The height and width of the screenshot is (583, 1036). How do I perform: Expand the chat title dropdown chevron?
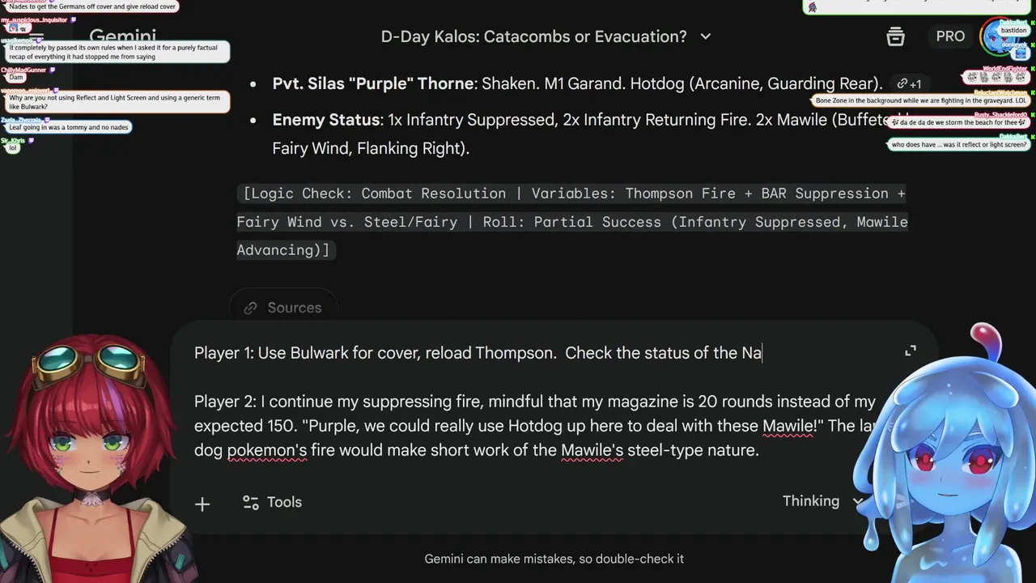pyautogui.click(x=705, y=36)
